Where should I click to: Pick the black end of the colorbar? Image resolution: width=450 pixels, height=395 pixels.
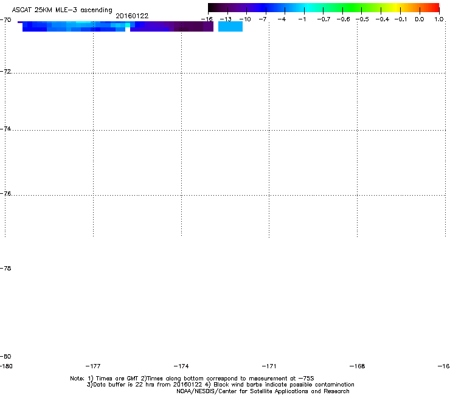click(x=212, y=7)
